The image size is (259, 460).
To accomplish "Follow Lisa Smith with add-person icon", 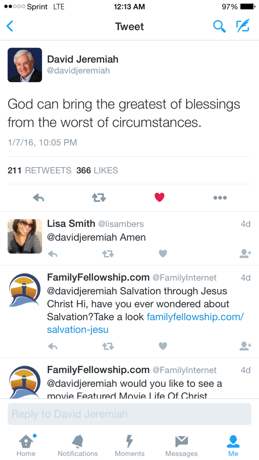I will pos(245,253).
